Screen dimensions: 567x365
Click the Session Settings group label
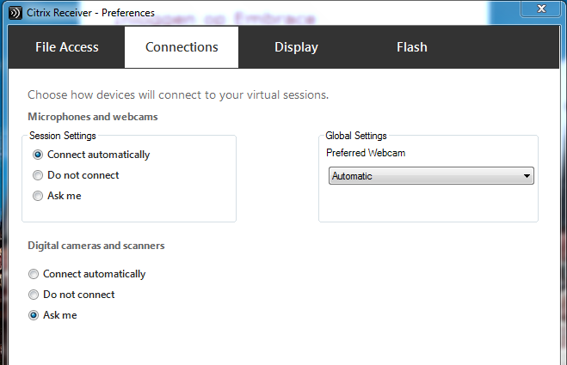(63, 136)
